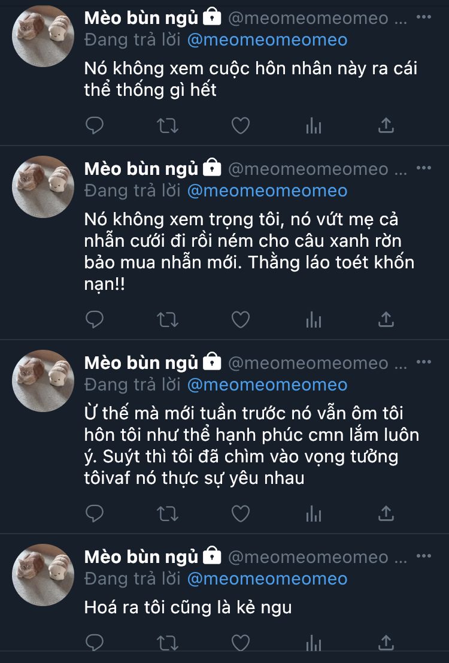
Task: Open more options on the last tweet
Action: [424, 556]
